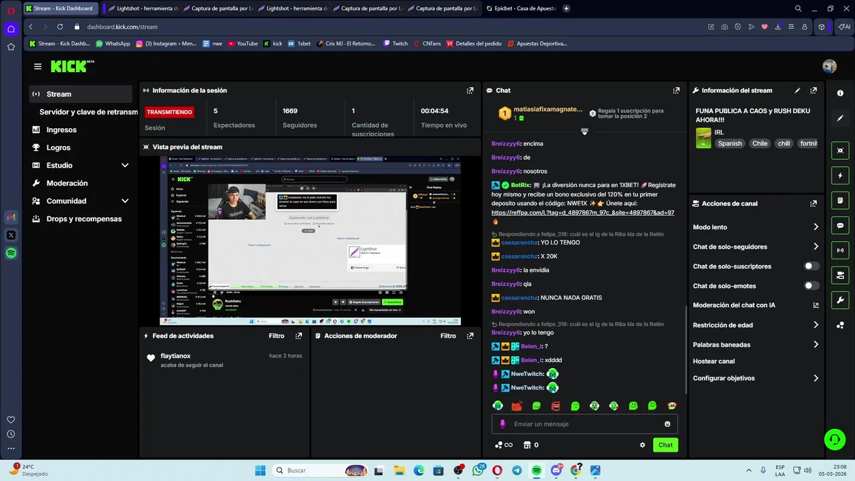Screen dimensions: 855x481
Task: Open YouTube bookmark
Action: 242,43
